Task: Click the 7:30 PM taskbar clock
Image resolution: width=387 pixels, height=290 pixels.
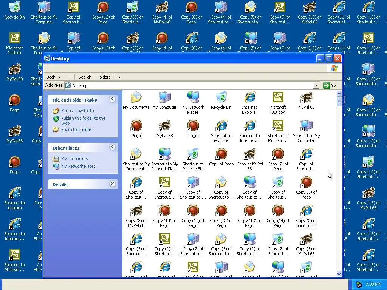Action: point(373,284)
